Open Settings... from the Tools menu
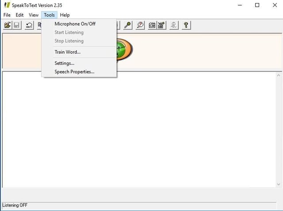This screenshot has width=283, height=211. pos(79,63)
